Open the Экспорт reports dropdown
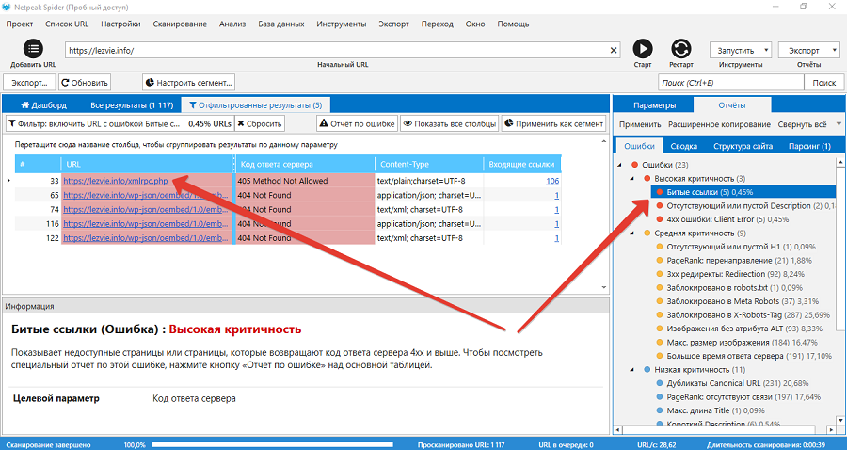The image size is (847, 450). point(808,50)
